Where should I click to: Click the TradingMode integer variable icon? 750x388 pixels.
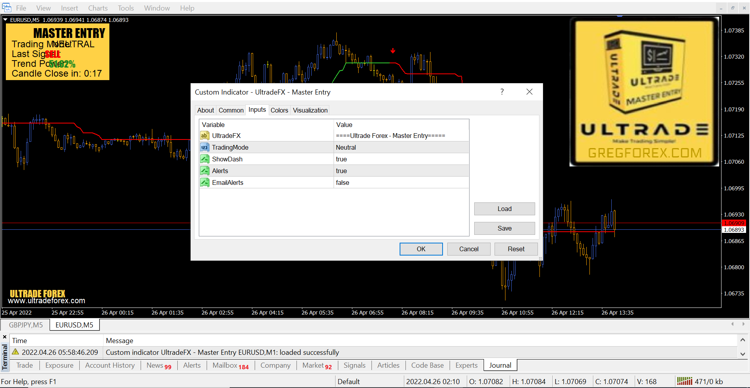[204, 147]
